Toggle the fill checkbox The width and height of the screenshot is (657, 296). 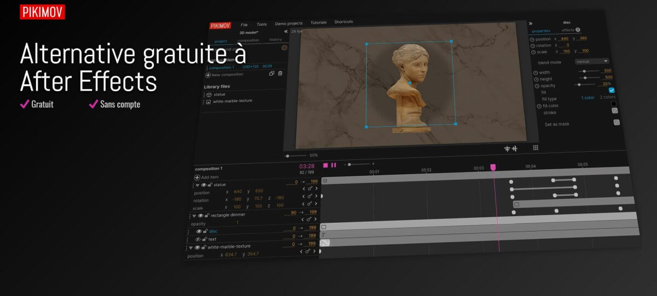[x=612, y=91]
